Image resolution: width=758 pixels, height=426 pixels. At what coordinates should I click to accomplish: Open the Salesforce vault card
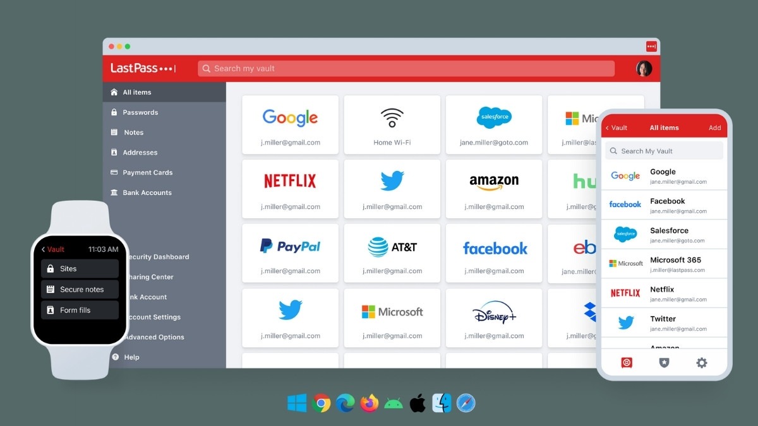[x=494, y=124]
